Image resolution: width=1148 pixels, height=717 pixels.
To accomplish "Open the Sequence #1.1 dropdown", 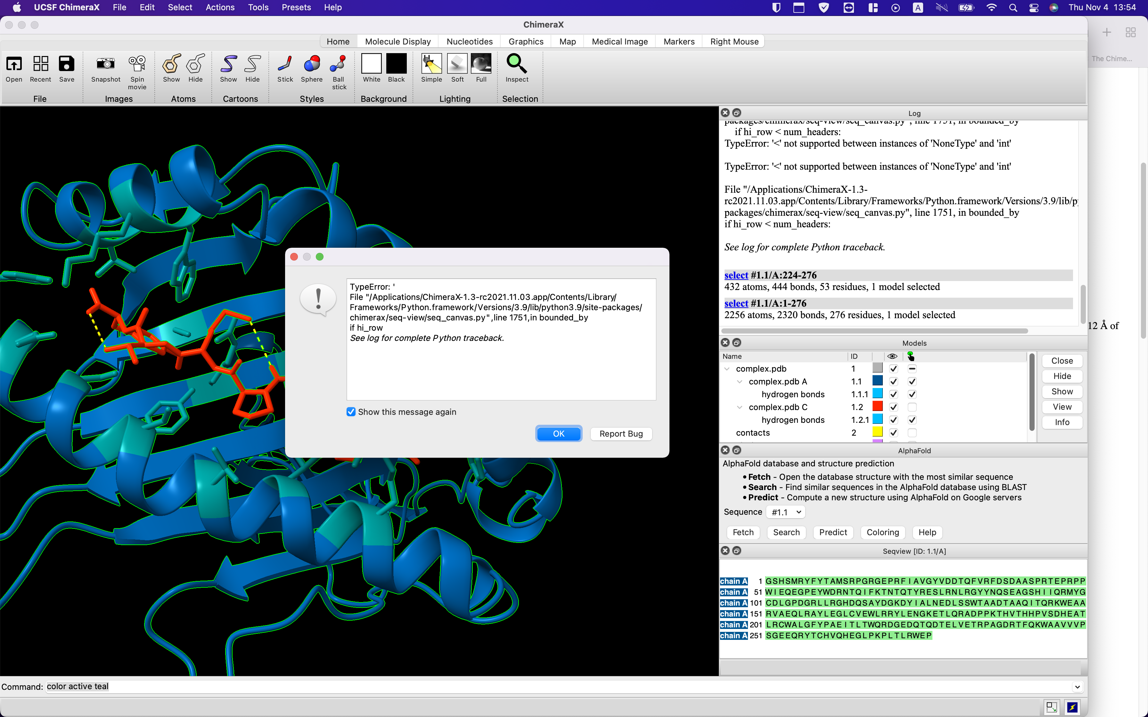I will pyautogui.click(x=786, y=512).
